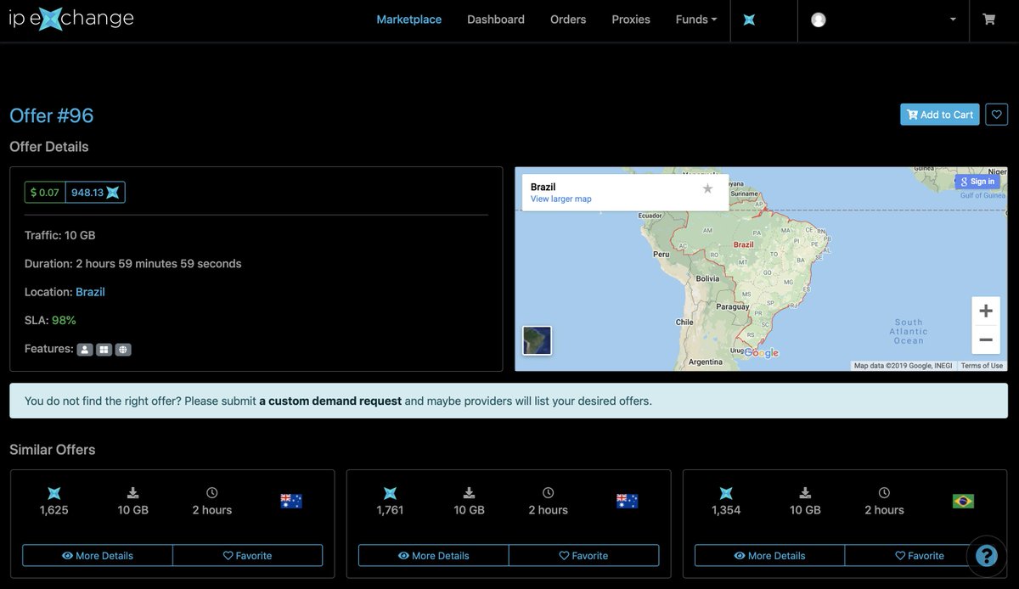The image size is (1019, 589).
Task: Favorite offer #96 with the heart button
Action: point(996,115)
